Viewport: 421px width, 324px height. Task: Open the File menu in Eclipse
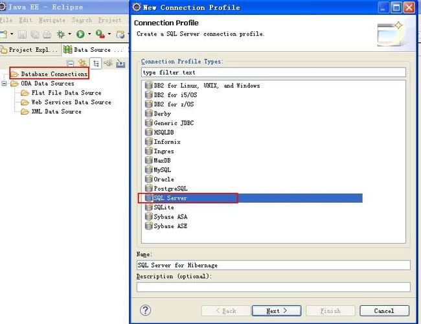click(6, 20)
